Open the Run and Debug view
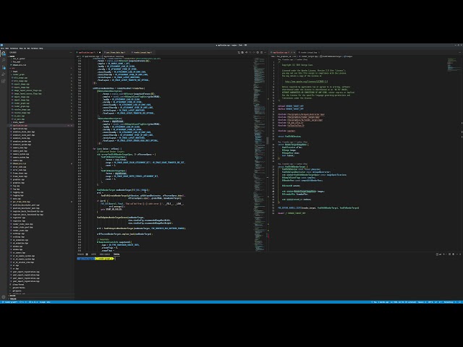The width and height of the screenshot is (463, 347). point(4,74)
